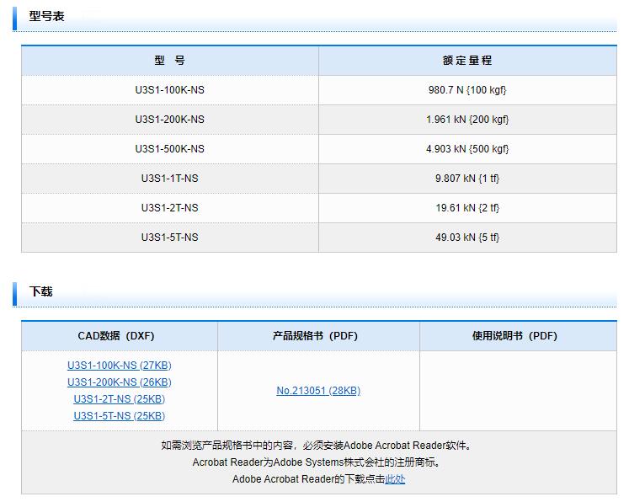629x502 pixels.
Task: Click the 1.961 kN {200 kgf} value
Action: click(x=467, y=120)
